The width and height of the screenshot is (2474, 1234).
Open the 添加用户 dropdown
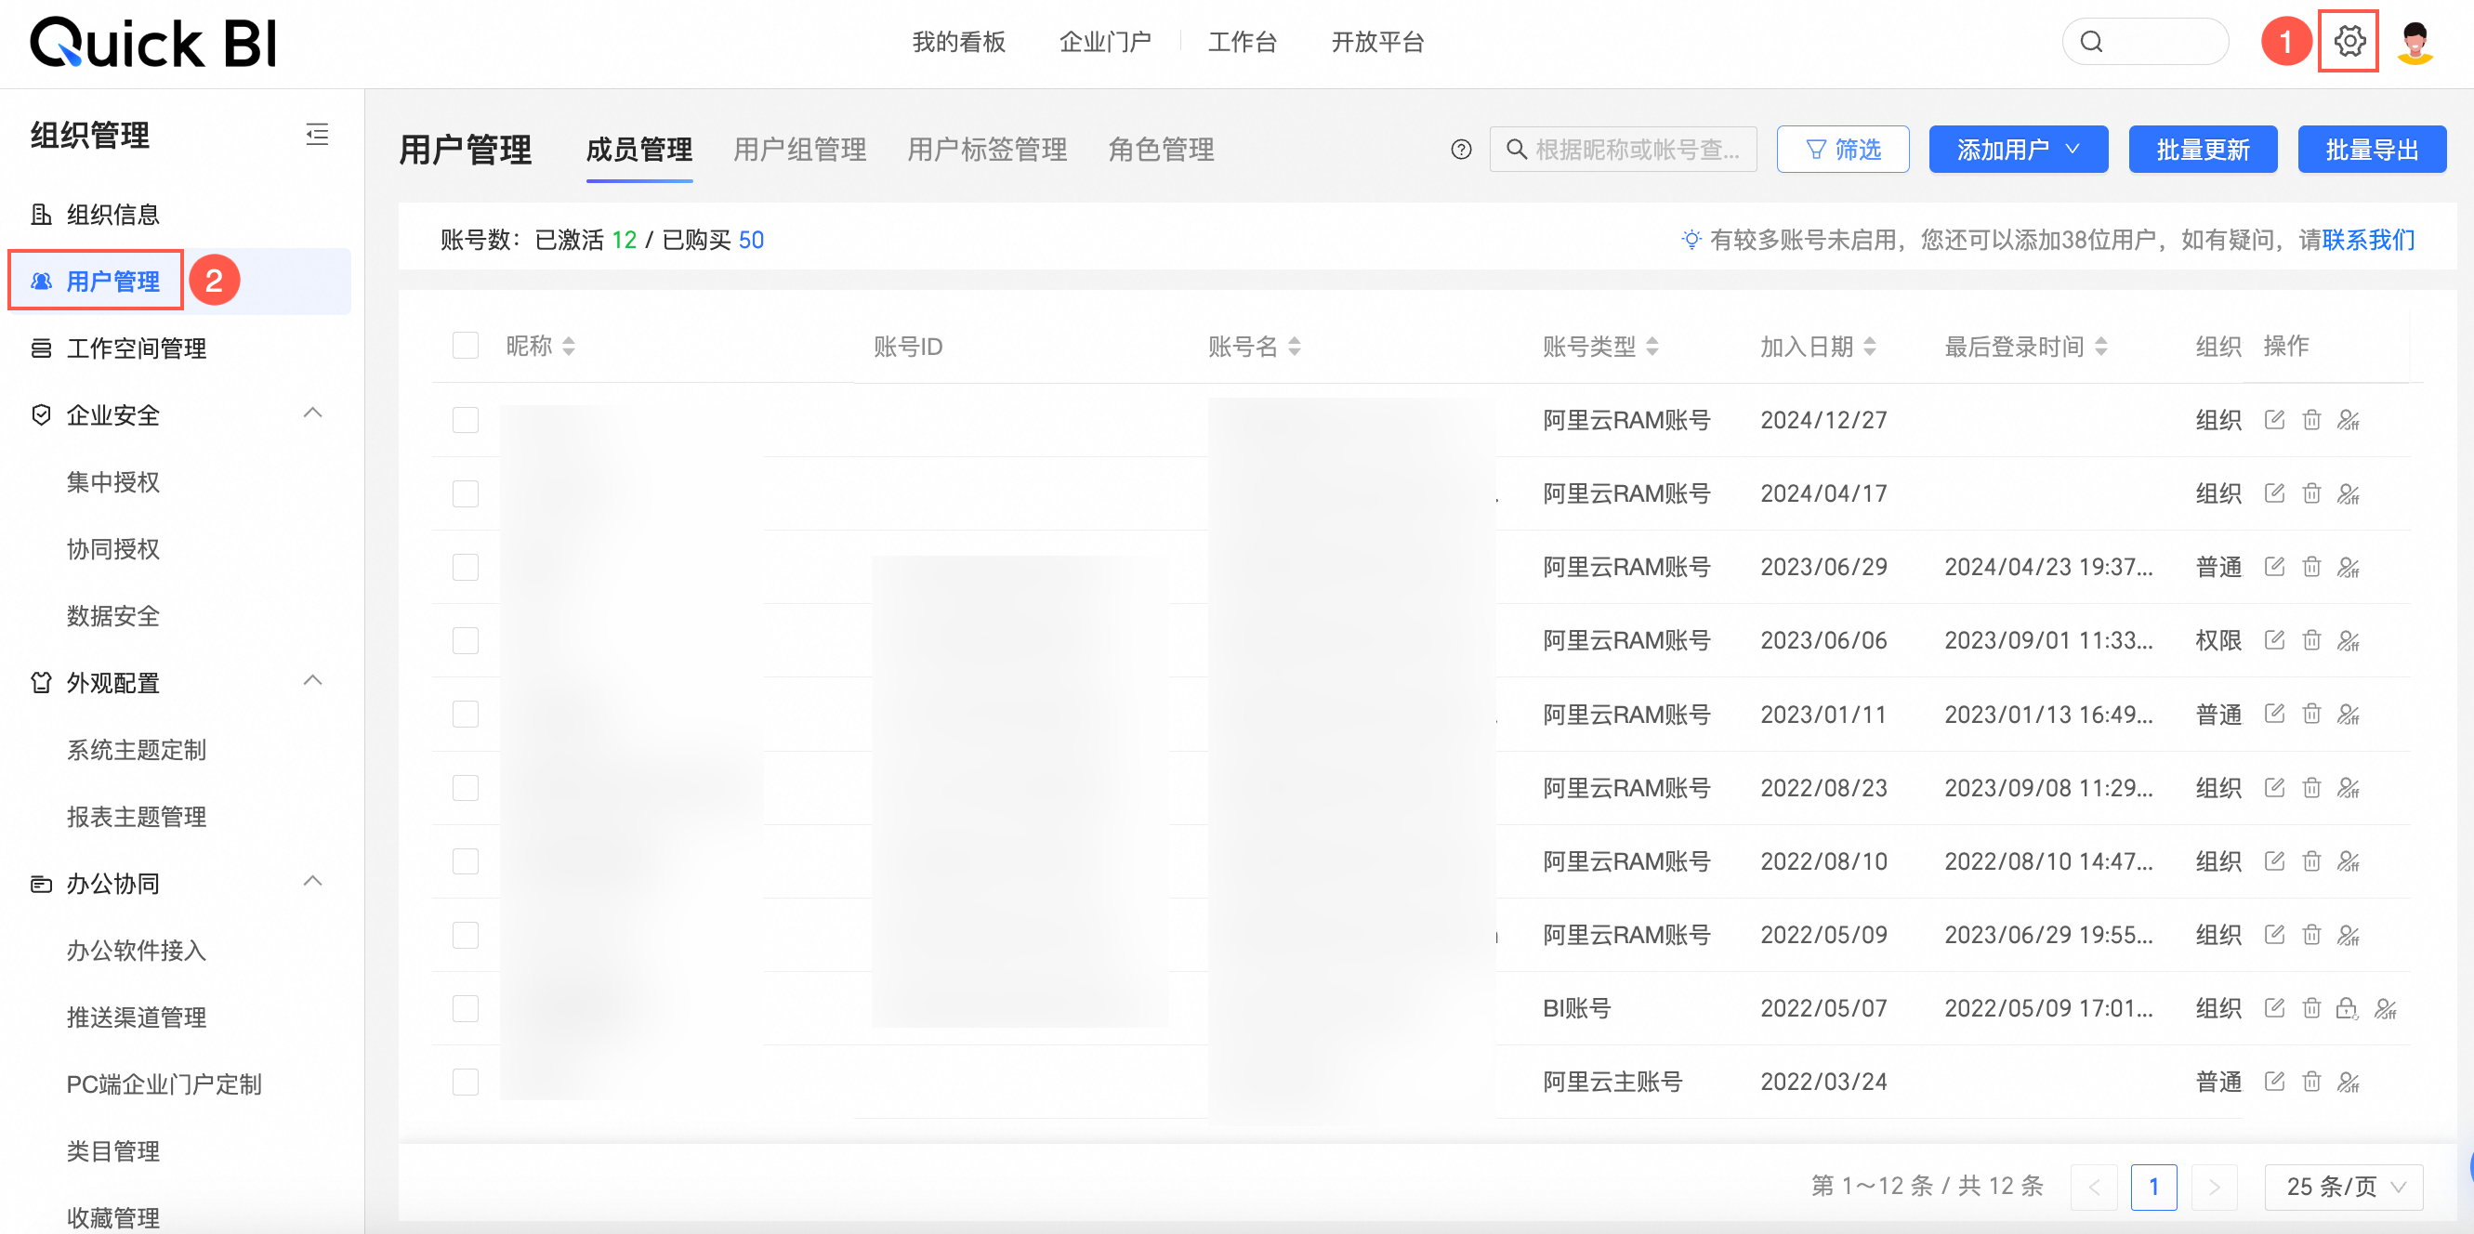pyautogui.click(x=2018, y=150)
